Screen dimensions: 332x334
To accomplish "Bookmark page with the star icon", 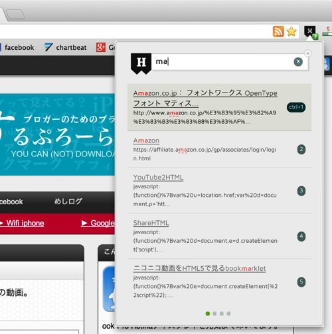I will pos(291,31).
